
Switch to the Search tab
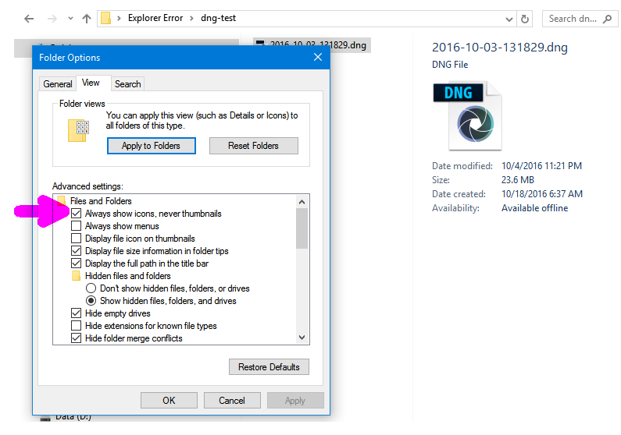(x=128, y=84)
